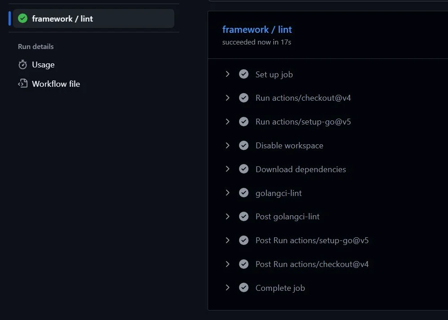Click the checkmark icon for golangci-lint step
The image size is (448, 320).
244,193
